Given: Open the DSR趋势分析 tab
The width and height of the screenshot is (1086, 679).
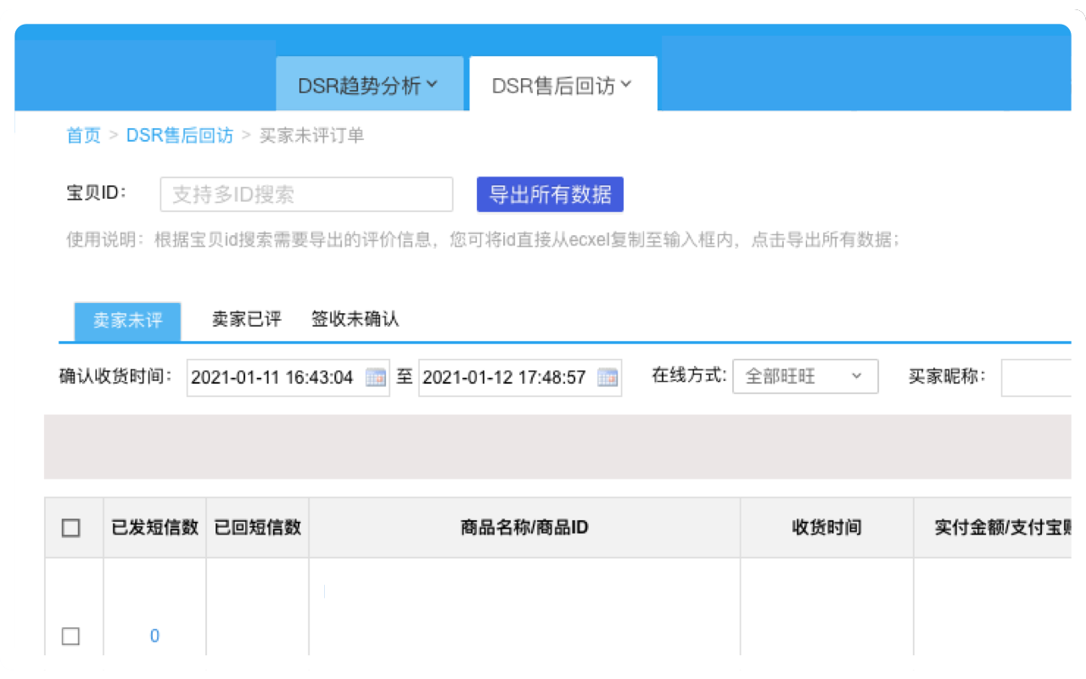Looking at the screenshot, I should pyautogui.click(x=369, y=85).
